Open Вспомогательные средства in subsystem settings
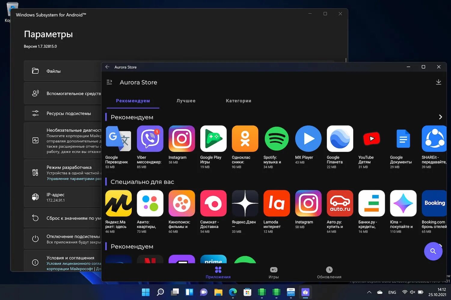Image resolution: width=451 pixels, height=300 pixels. point(63,93)
